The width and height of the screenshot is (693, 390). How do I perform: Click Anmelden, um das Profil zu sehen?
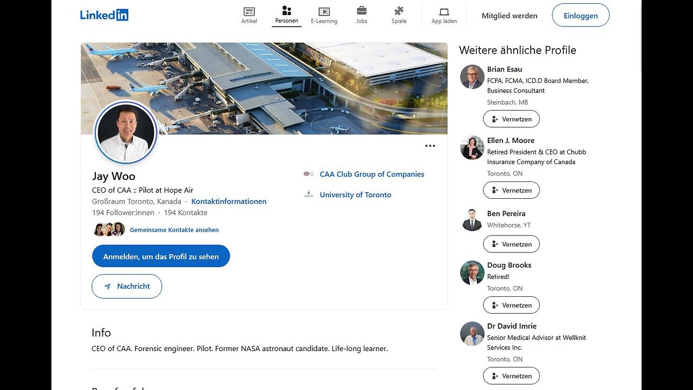click(x=161, y=256)
